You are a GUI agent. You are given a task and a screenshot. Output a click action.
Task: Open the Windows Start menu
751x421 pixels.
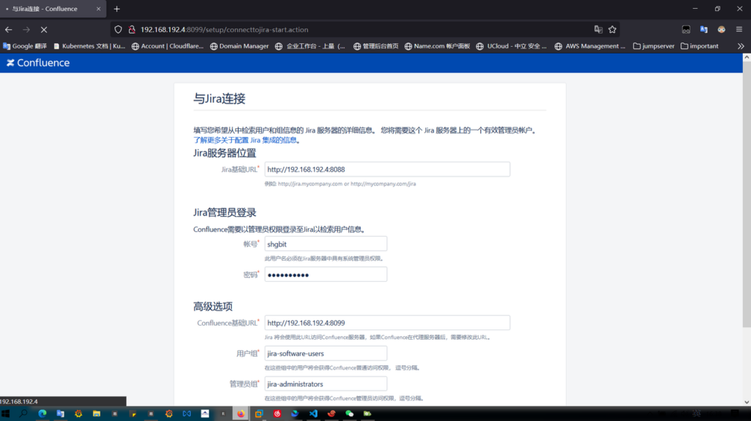[7, 414]
